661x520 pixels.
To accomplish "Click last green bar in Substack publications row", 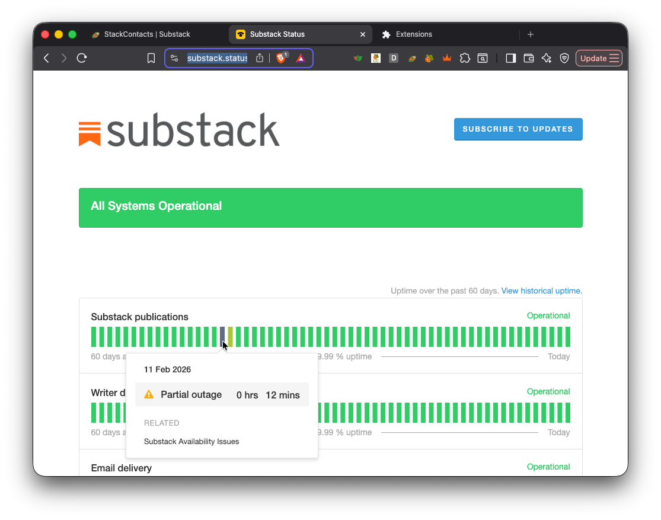I will (x=568, y=337).
